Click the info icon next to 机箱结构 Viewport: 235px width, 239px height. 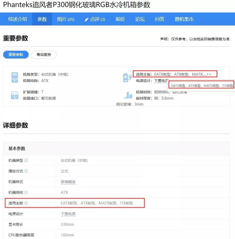pos(26,192)
